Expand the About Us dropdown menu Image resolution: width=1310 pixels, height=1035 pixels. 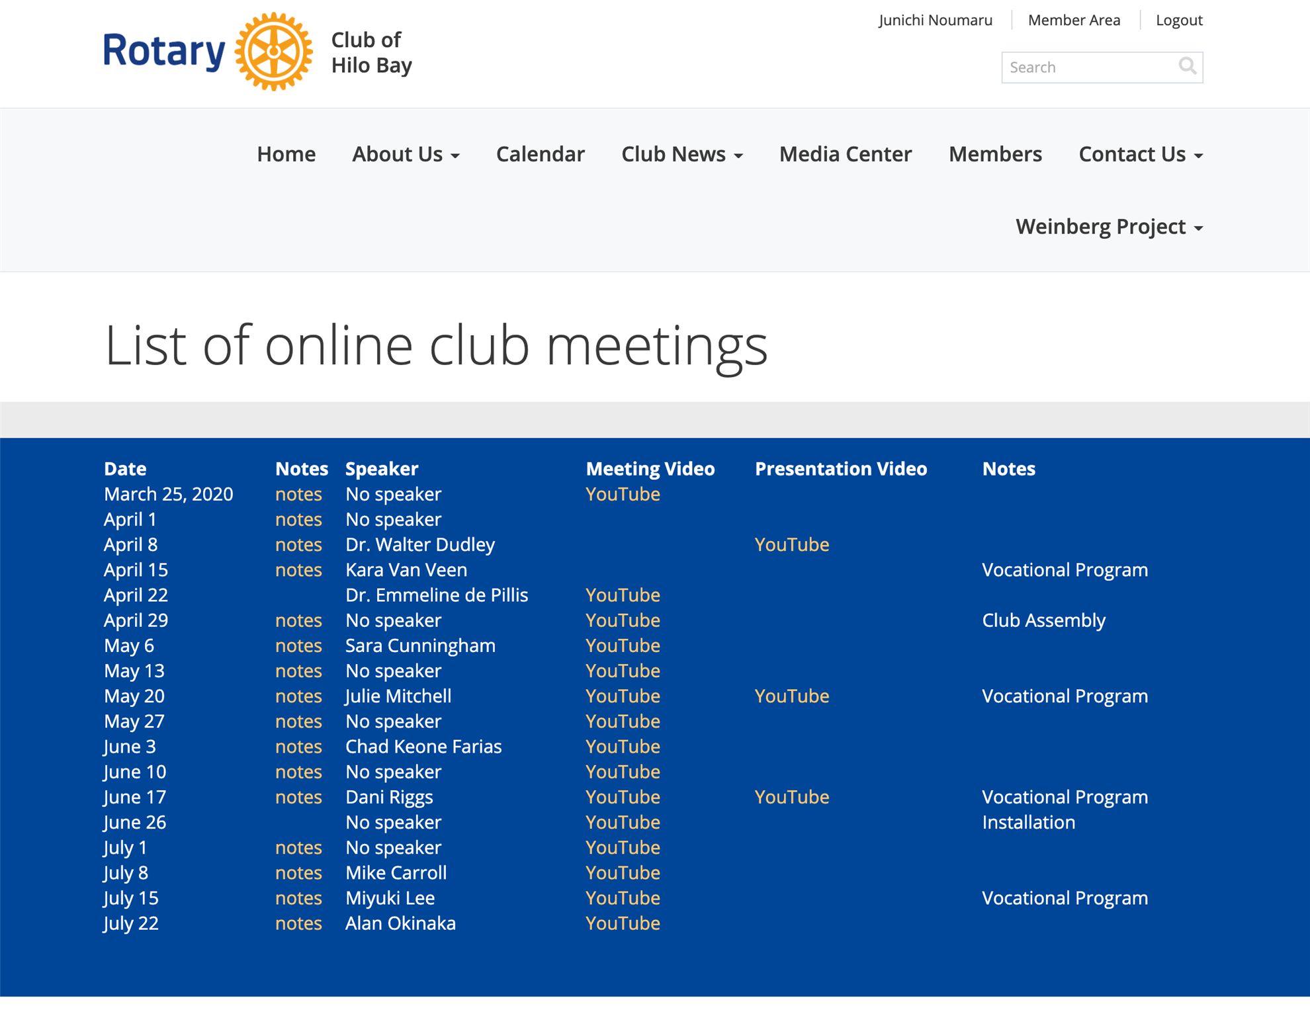click(405, 154)
